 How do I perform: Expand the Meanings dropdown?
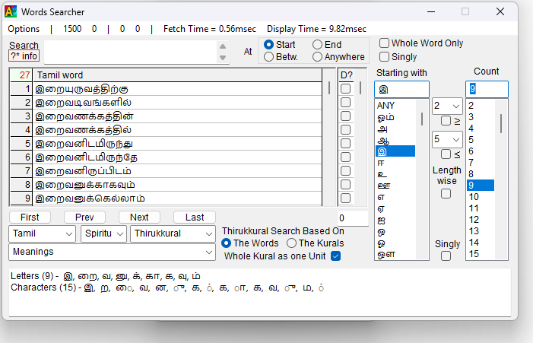[x=113, y=252]
